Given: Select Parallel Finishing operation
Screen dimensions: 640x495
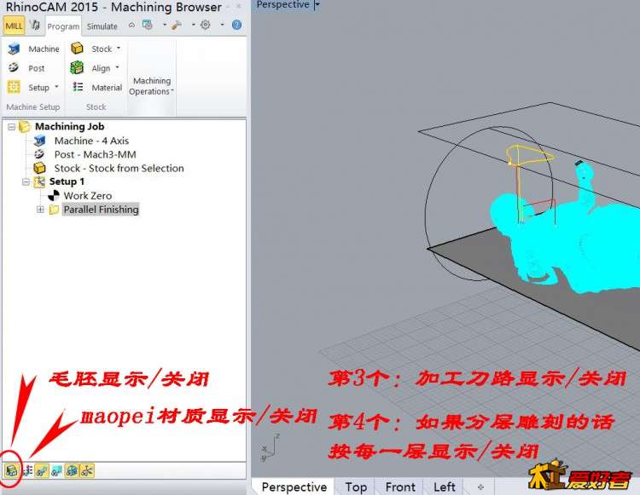Looking at the screenshot, I should click(101, 210).
